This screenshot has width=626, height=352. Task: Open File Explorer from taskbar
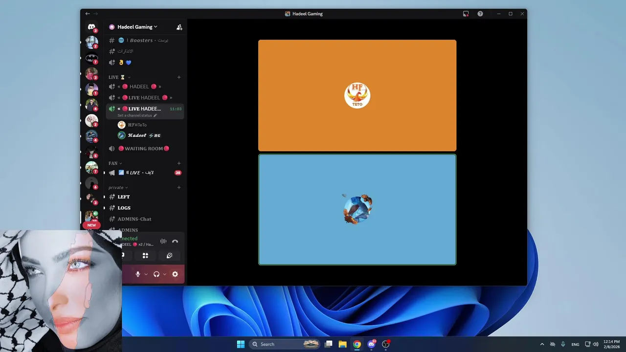click(343, 344)
